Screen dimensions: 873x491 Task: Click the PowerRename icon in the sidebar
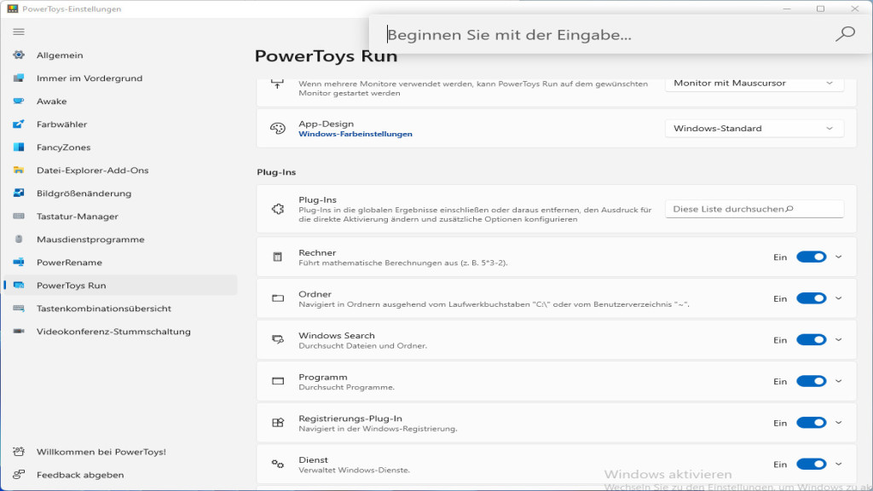19,262
